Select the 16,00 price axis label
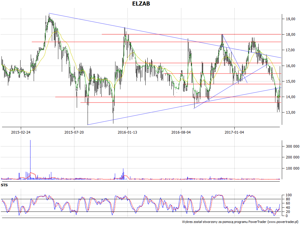This screenshot has width=300, height=225. coord(290,66)
